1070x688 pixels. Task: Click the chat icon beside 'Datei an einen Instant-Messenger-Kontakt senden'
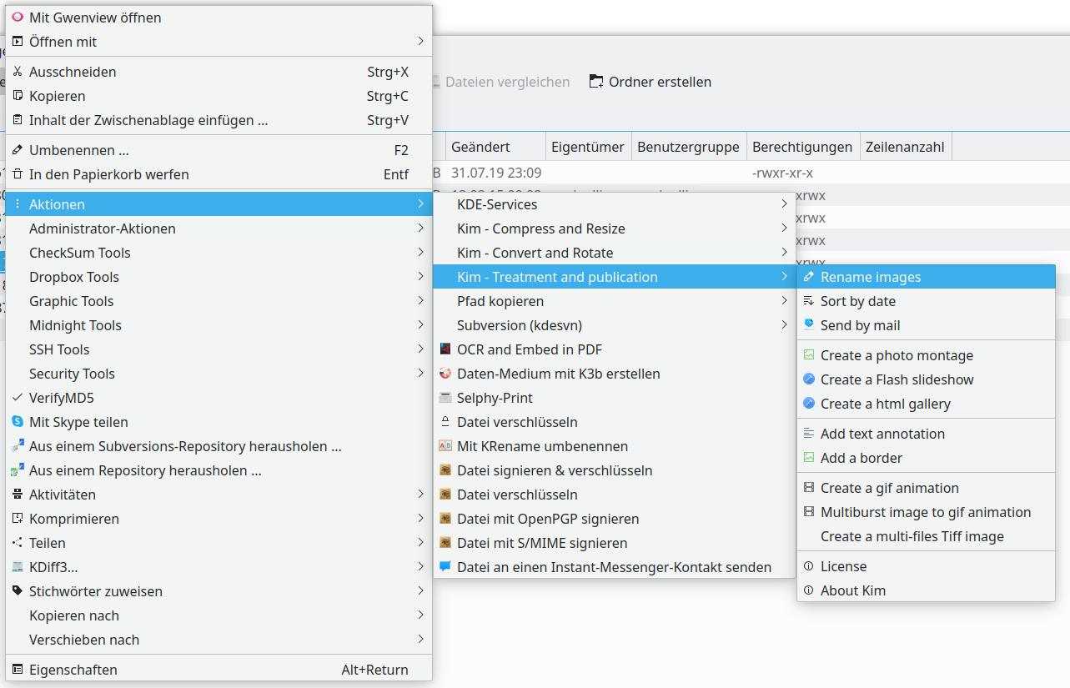(x=445, y=567)
